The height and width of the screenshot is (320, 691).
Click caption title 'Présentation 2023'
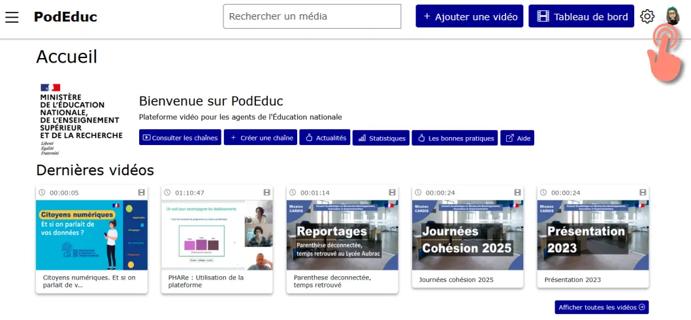tap(572, 280)
